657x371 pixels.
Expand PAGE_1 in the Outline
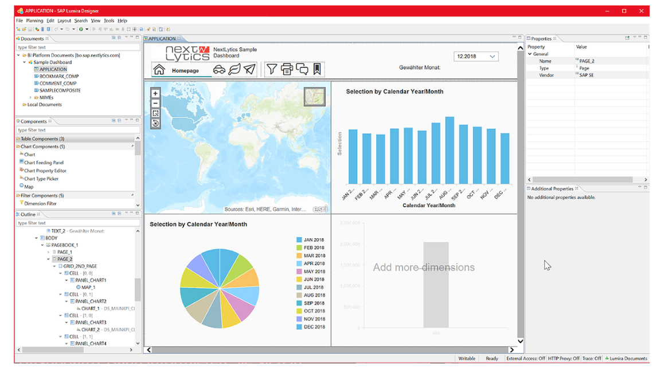coord(48,252)
